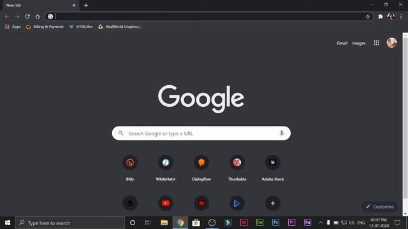Open Adobe InDesign from taskbar
The width and height of the screenshot is (408, 229).
(244, 223)
